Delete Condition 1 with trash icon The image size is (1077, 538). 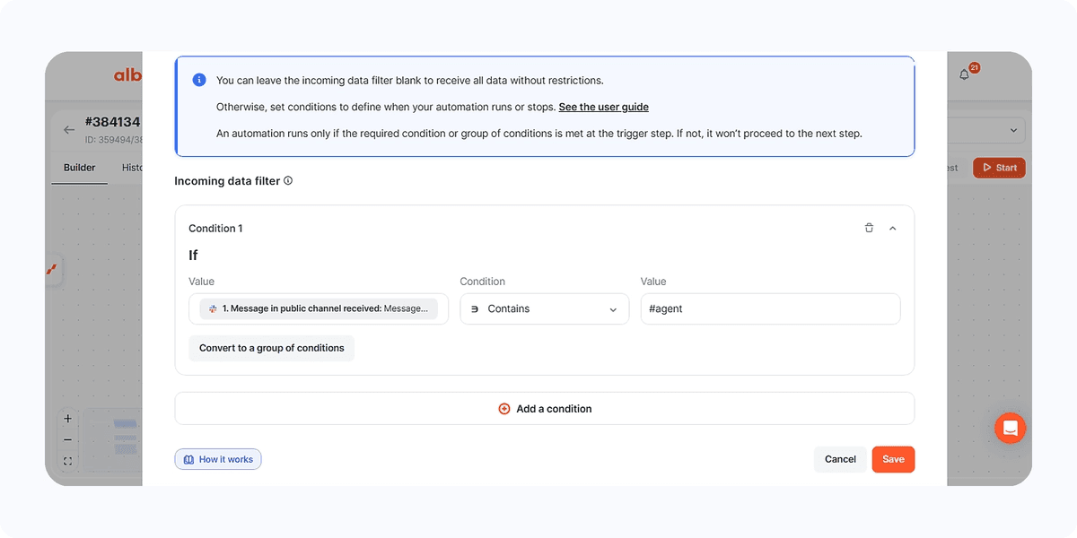click(869, 229)
